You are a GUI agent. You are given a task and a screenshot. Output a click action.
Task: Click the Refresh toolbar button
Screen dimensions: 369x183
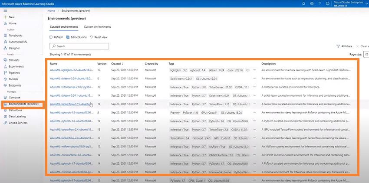click(x=56, y=37)
